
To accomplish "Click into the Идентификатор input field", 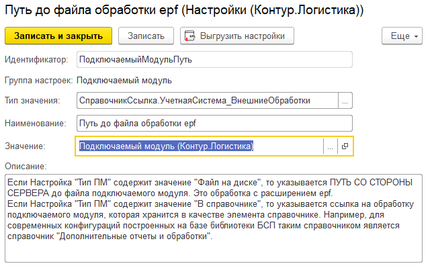I will pos(214,60).
